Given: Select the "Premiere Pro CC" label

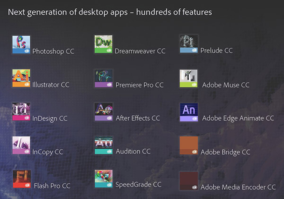Looking at the screenshot, I should click(x=139, y=85).
